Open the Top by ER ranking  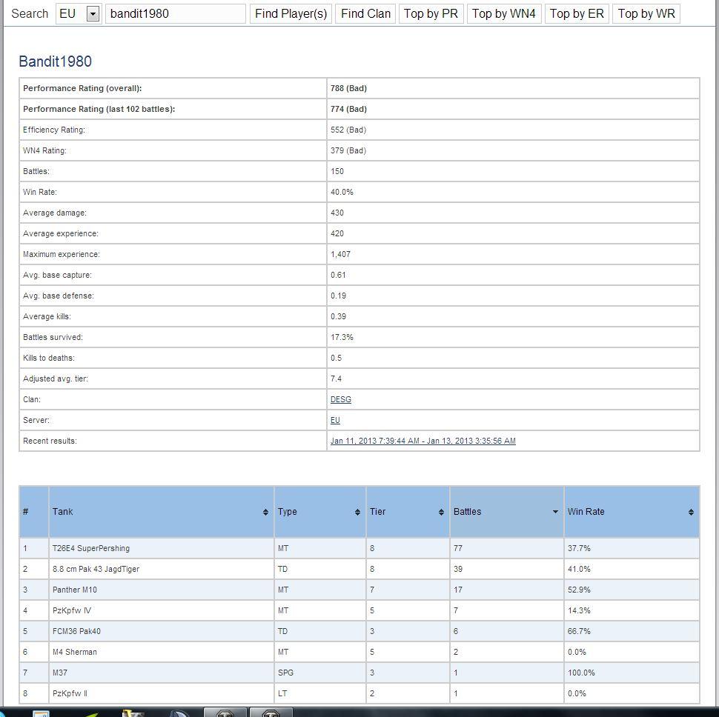point(577,14)
